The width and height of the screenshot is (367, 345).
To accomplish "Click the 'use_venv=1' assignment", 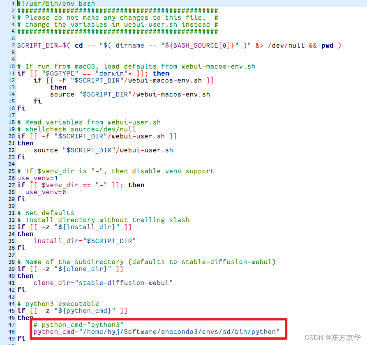I will (37, 178).
